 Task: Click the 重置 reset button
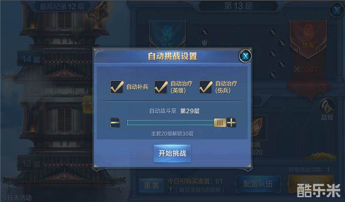click(x=151, y=185)
